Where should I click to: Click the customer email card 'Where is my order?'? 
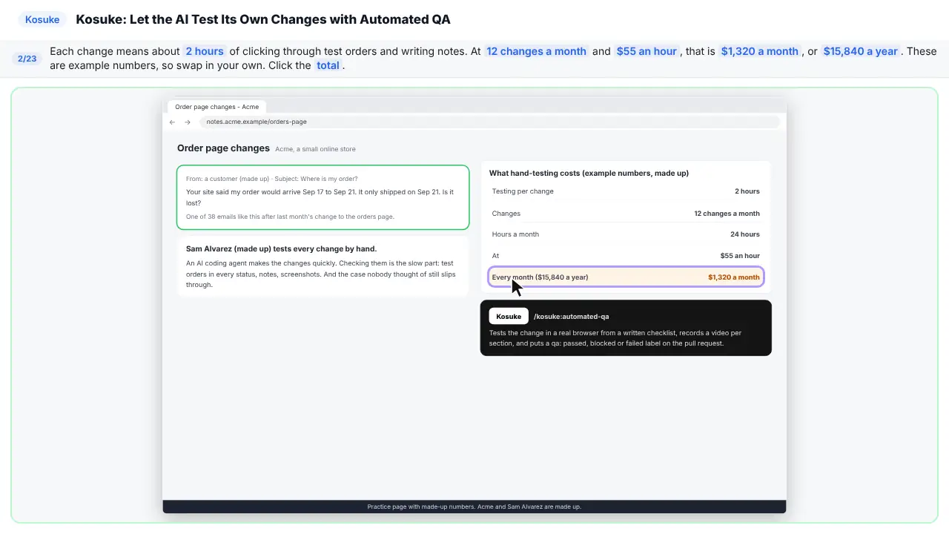click(x=323, y=197)
